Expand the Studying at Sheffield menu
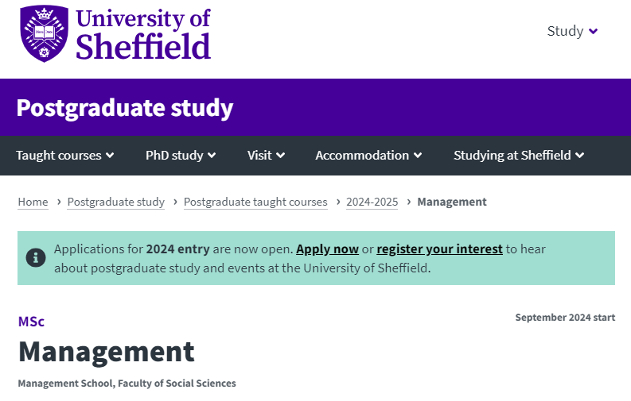The height and width of the screenshot is (401, 631). (x=519, y=156)
